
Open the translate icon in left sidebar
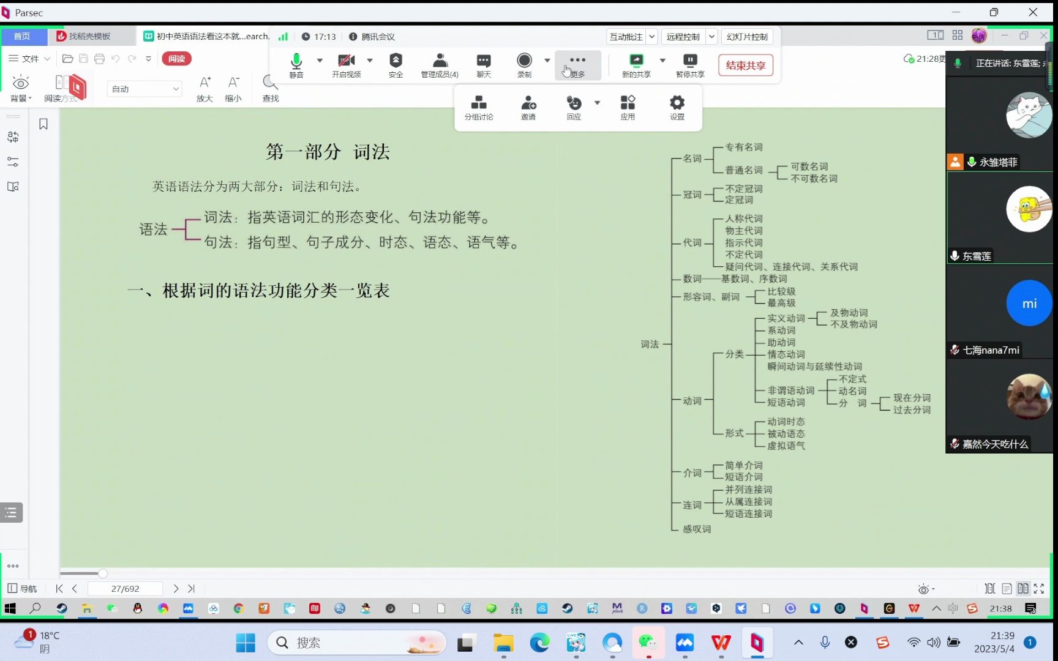click(13, 137)
